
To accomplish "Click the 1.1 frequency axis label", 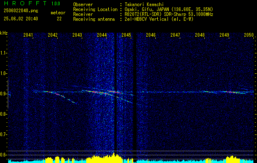I will pyautogui.click(x=3, y=53).
